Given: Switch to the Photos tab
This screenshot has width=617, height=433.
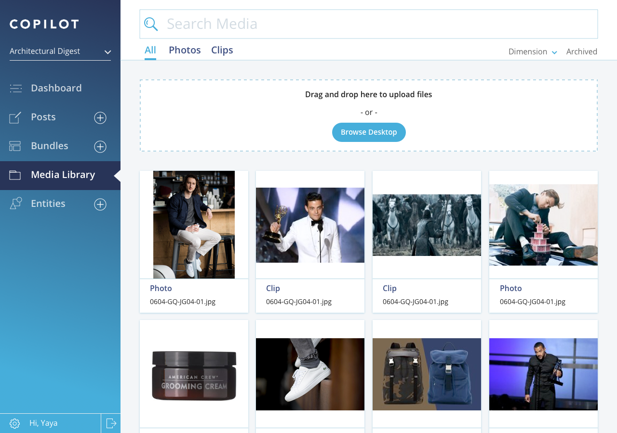Looking at the screenshot, I should [185, 51].
